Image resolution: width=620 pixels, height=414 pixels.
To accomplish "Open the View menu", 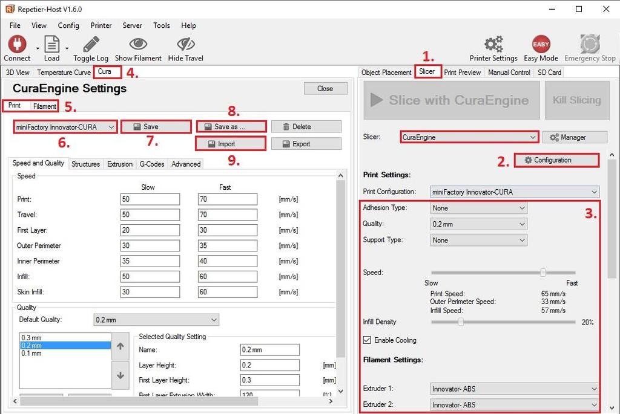I will pos(39,25).
